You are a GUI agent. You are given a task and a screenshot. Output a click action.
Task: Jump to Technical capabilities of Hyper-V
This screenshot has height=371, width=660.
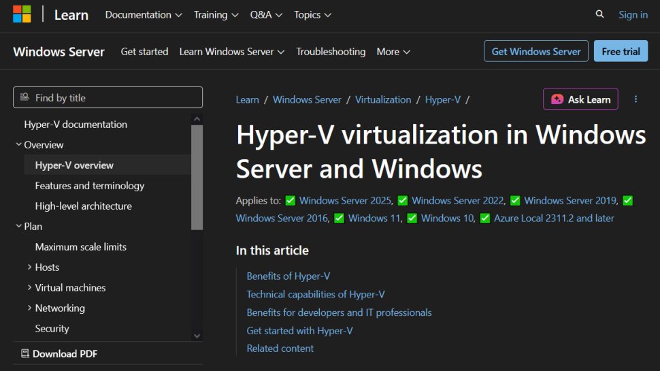coord(316,294)
